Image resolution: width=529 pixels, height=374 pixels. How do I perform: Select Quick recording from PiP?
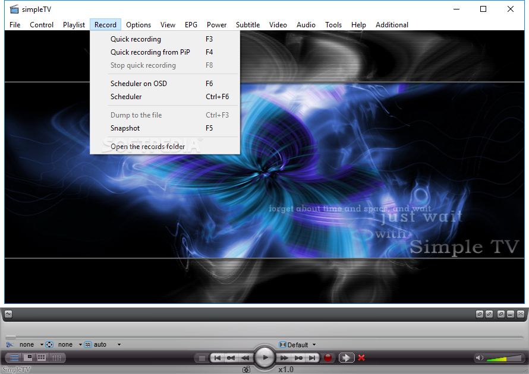pos(165,52)
